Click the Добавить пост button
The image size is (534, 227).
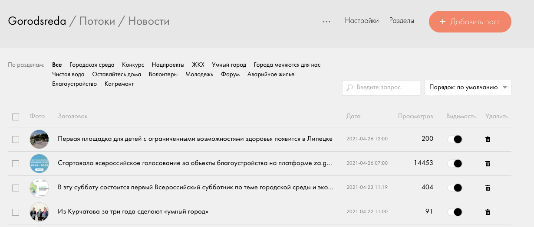pos(470,22)
